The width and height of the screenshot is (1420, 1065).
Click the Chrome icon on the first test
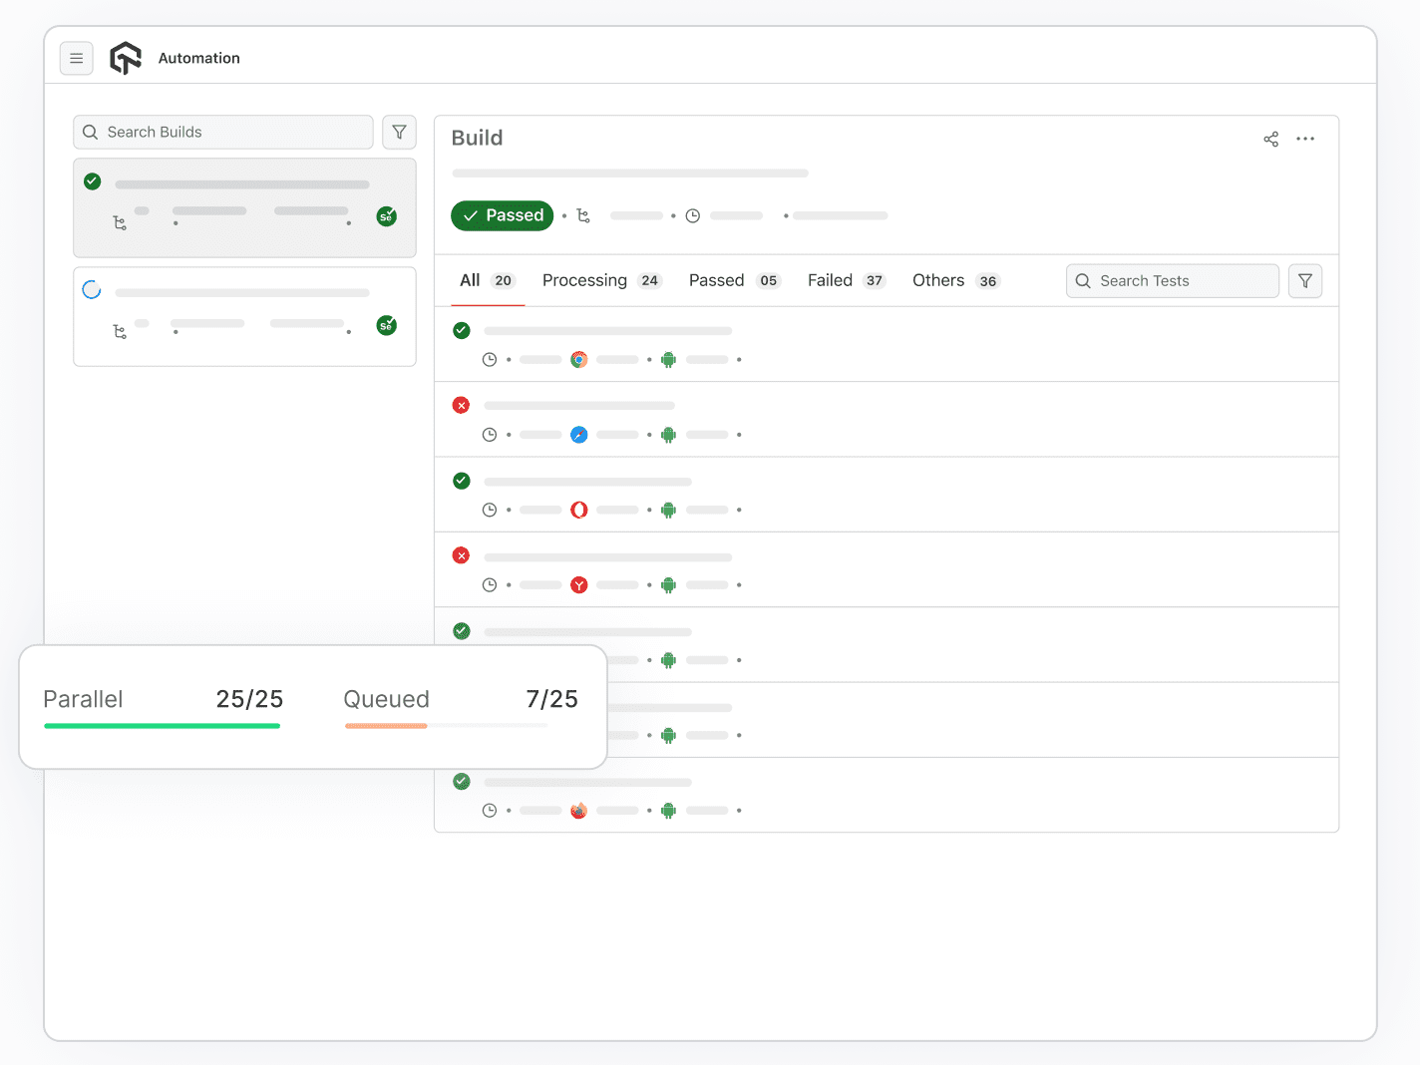click(578, 359)
